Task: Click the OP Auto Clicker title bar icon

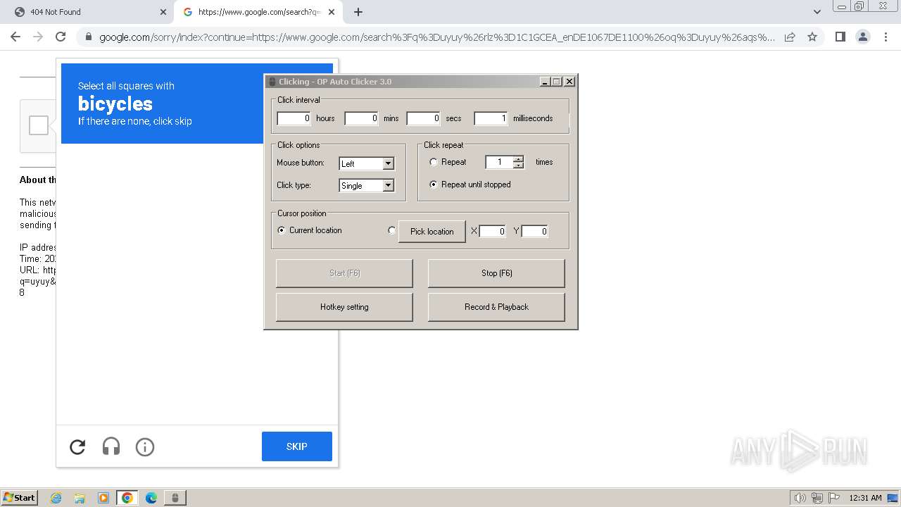Action: coord(272,82)
